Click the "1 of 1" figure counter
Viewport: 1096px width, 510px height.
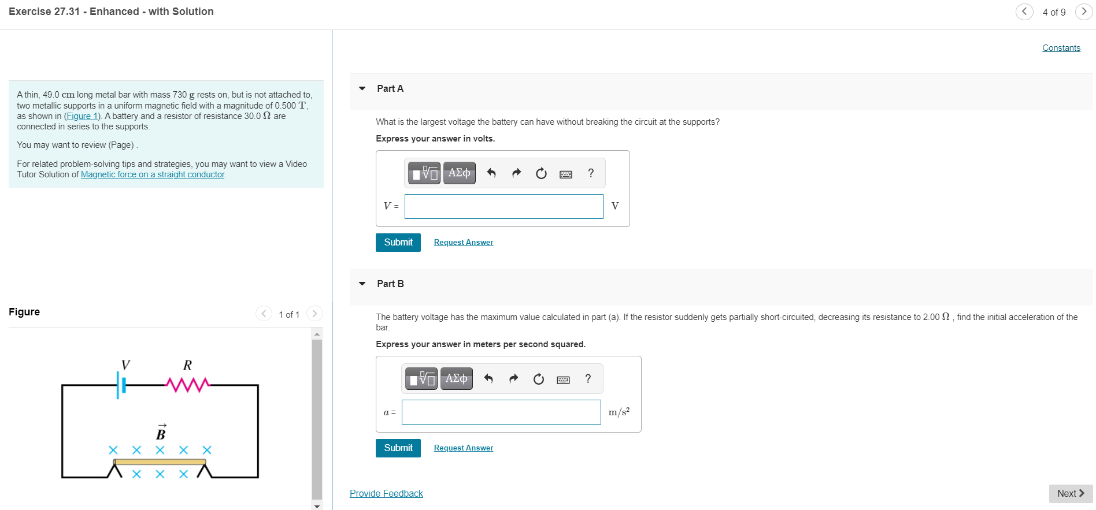click(x=289, y=314)
